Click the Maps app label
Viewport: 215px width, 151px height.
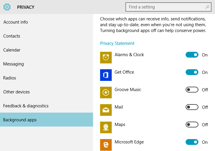[x=120, y=125]
